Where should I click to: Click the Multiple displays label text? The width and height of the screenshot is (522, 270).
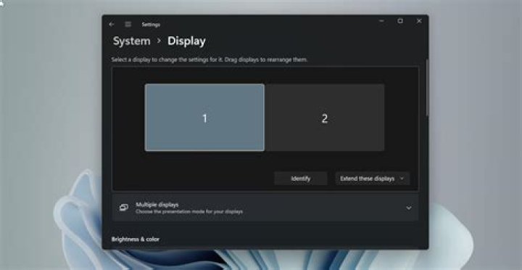[x=157, y=205]
